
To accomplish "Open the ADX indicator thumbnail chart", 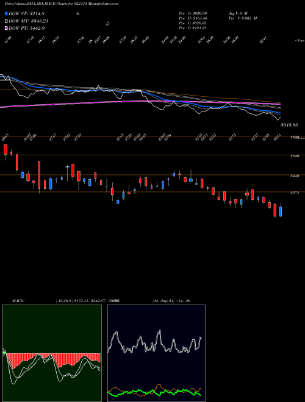I will 156,353.
